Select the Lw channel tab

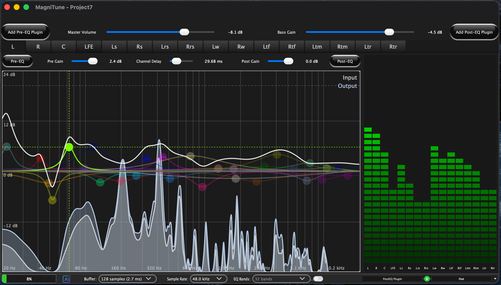pyautogui.click(x=215, y=46)
